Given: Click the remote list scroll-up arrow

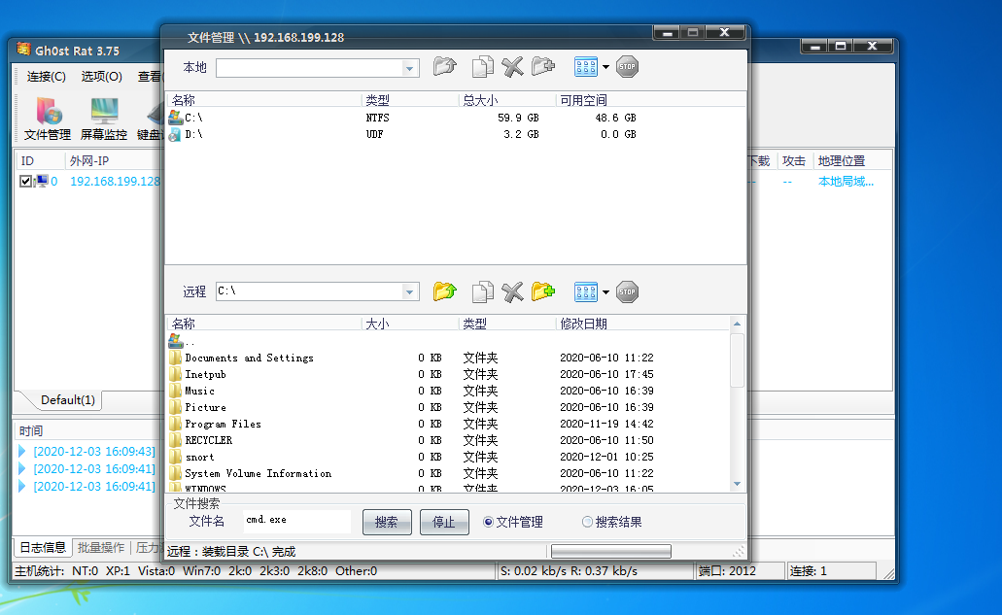Looking at the screenshot, I should click(737, 324).
